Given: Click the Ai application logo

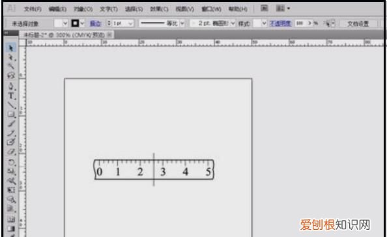Looking at the screenshot, I should (11, 8).
